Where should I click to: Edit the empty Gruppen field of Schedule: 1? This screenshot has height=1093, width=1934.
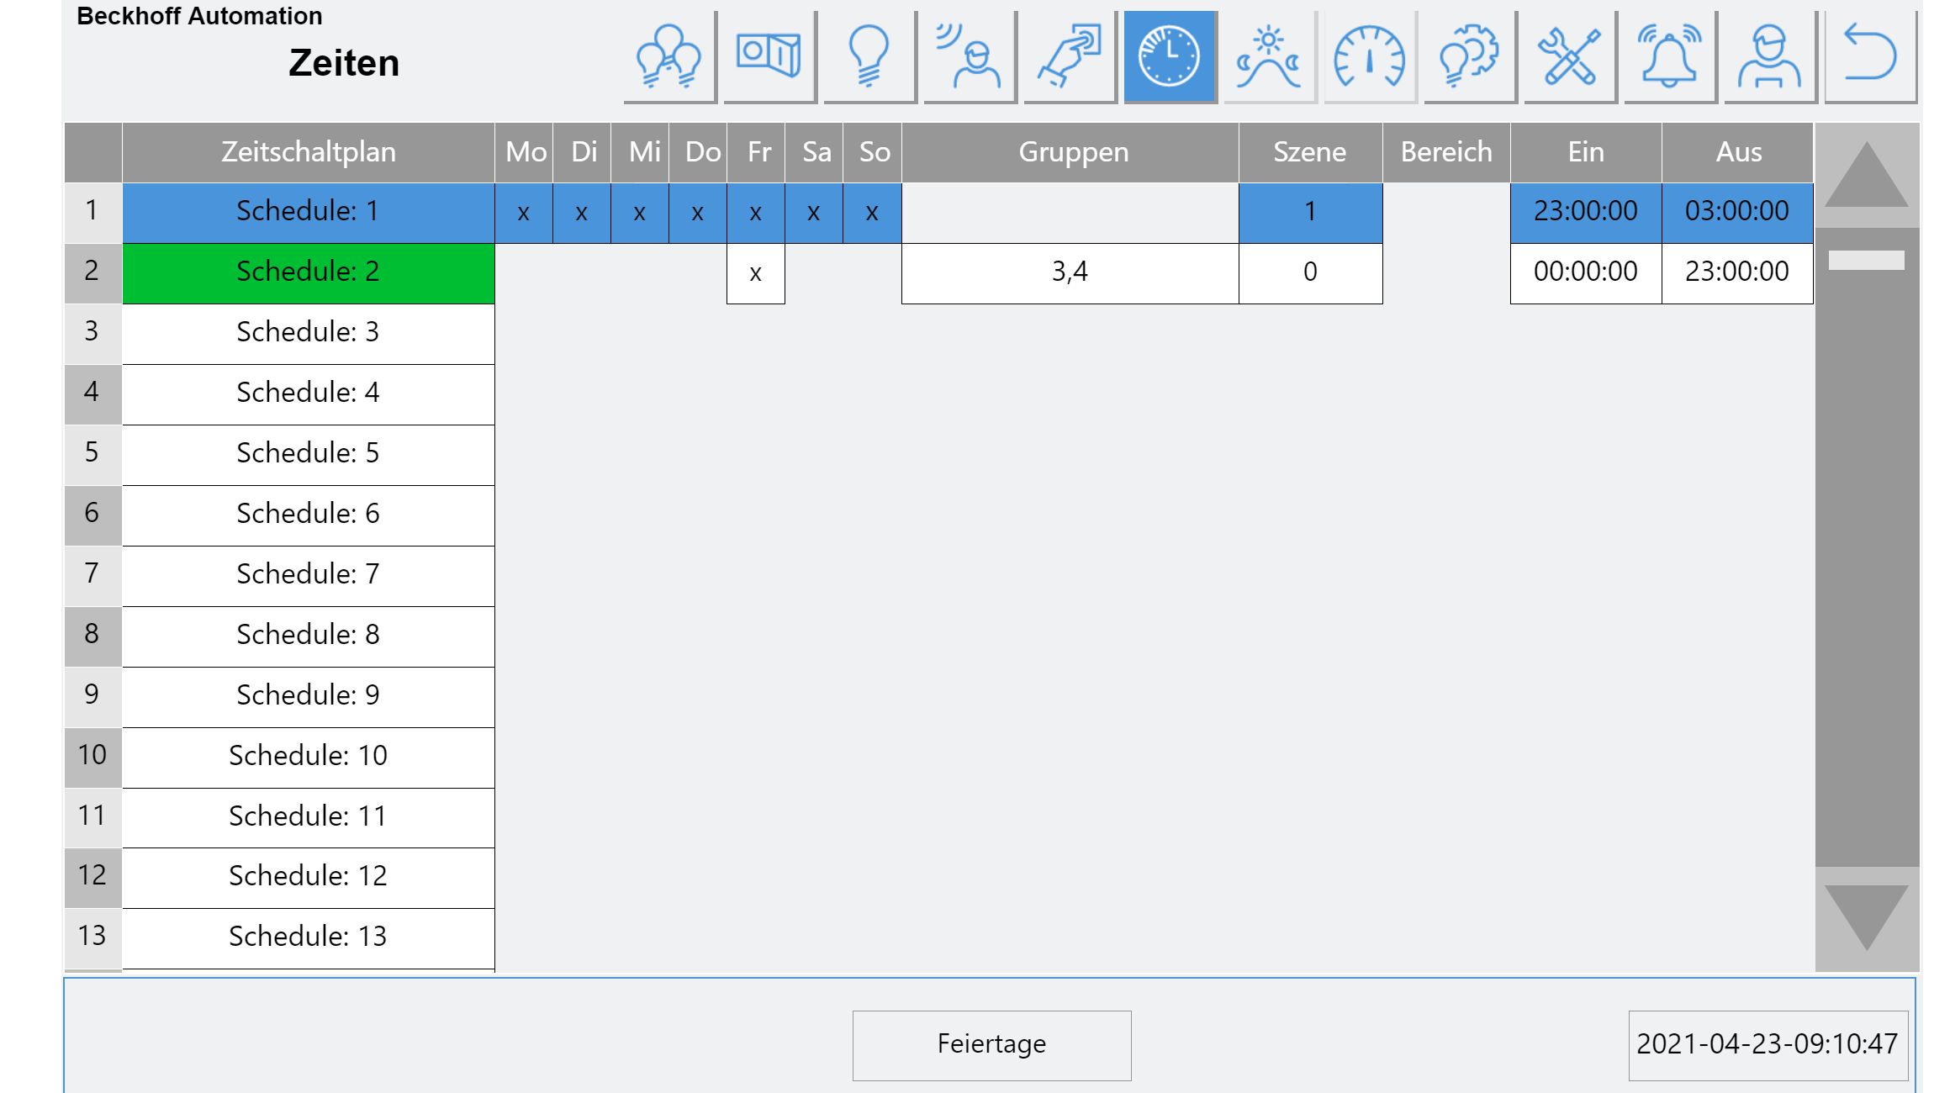click(x=1070, y=213)
